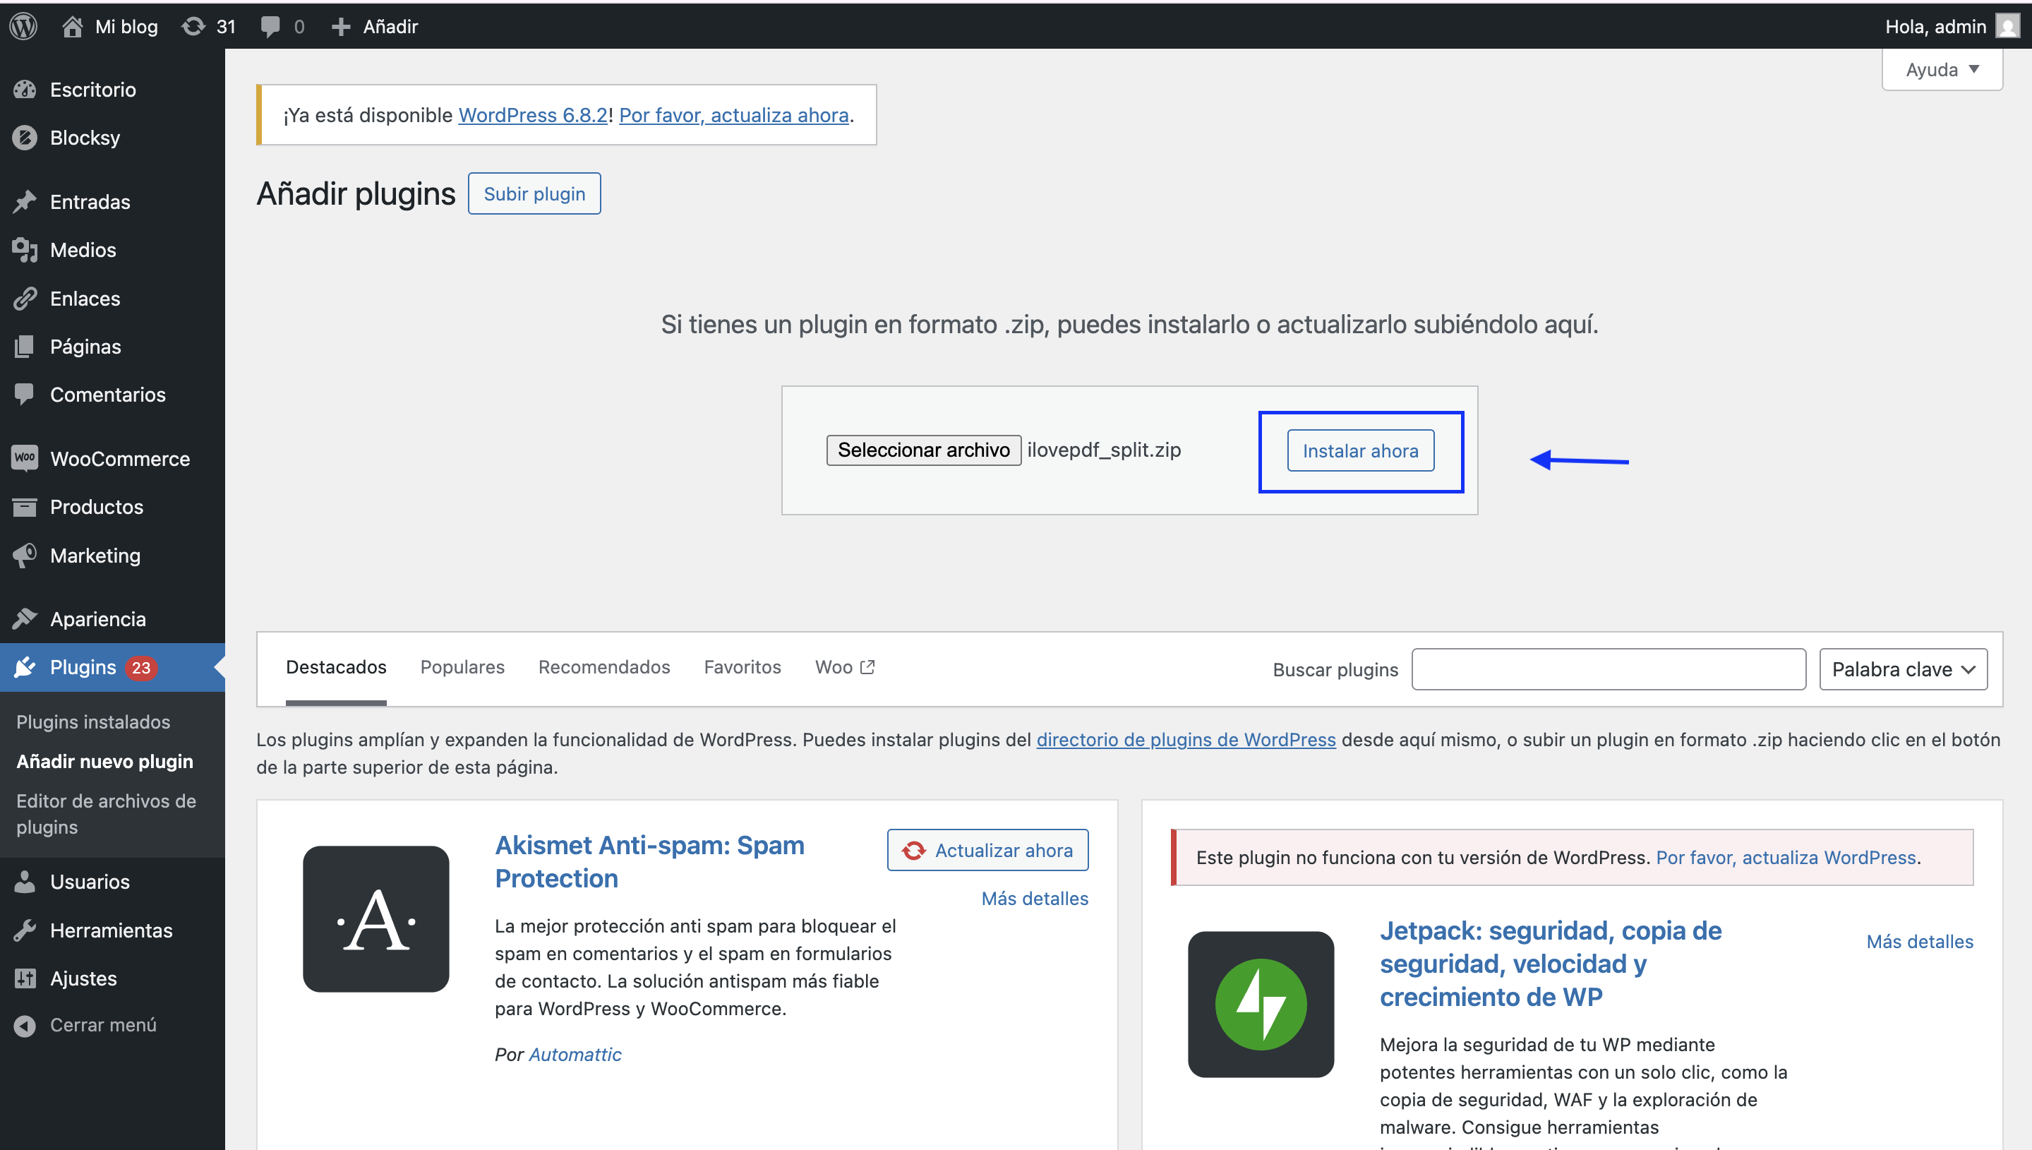This screenshot has height=1150, width=2032.
Task: Click Actualizar ahora for Akismet
Action: coord(987,850)
